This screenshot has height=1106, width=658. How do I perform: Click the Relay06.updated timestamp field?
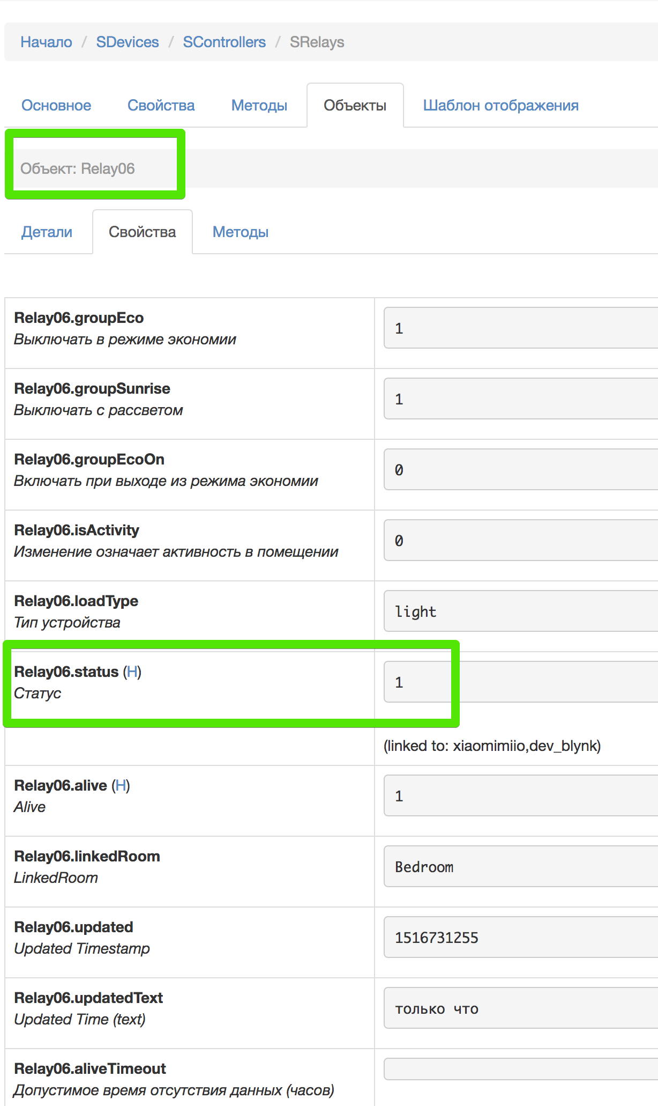coord(521,938)
